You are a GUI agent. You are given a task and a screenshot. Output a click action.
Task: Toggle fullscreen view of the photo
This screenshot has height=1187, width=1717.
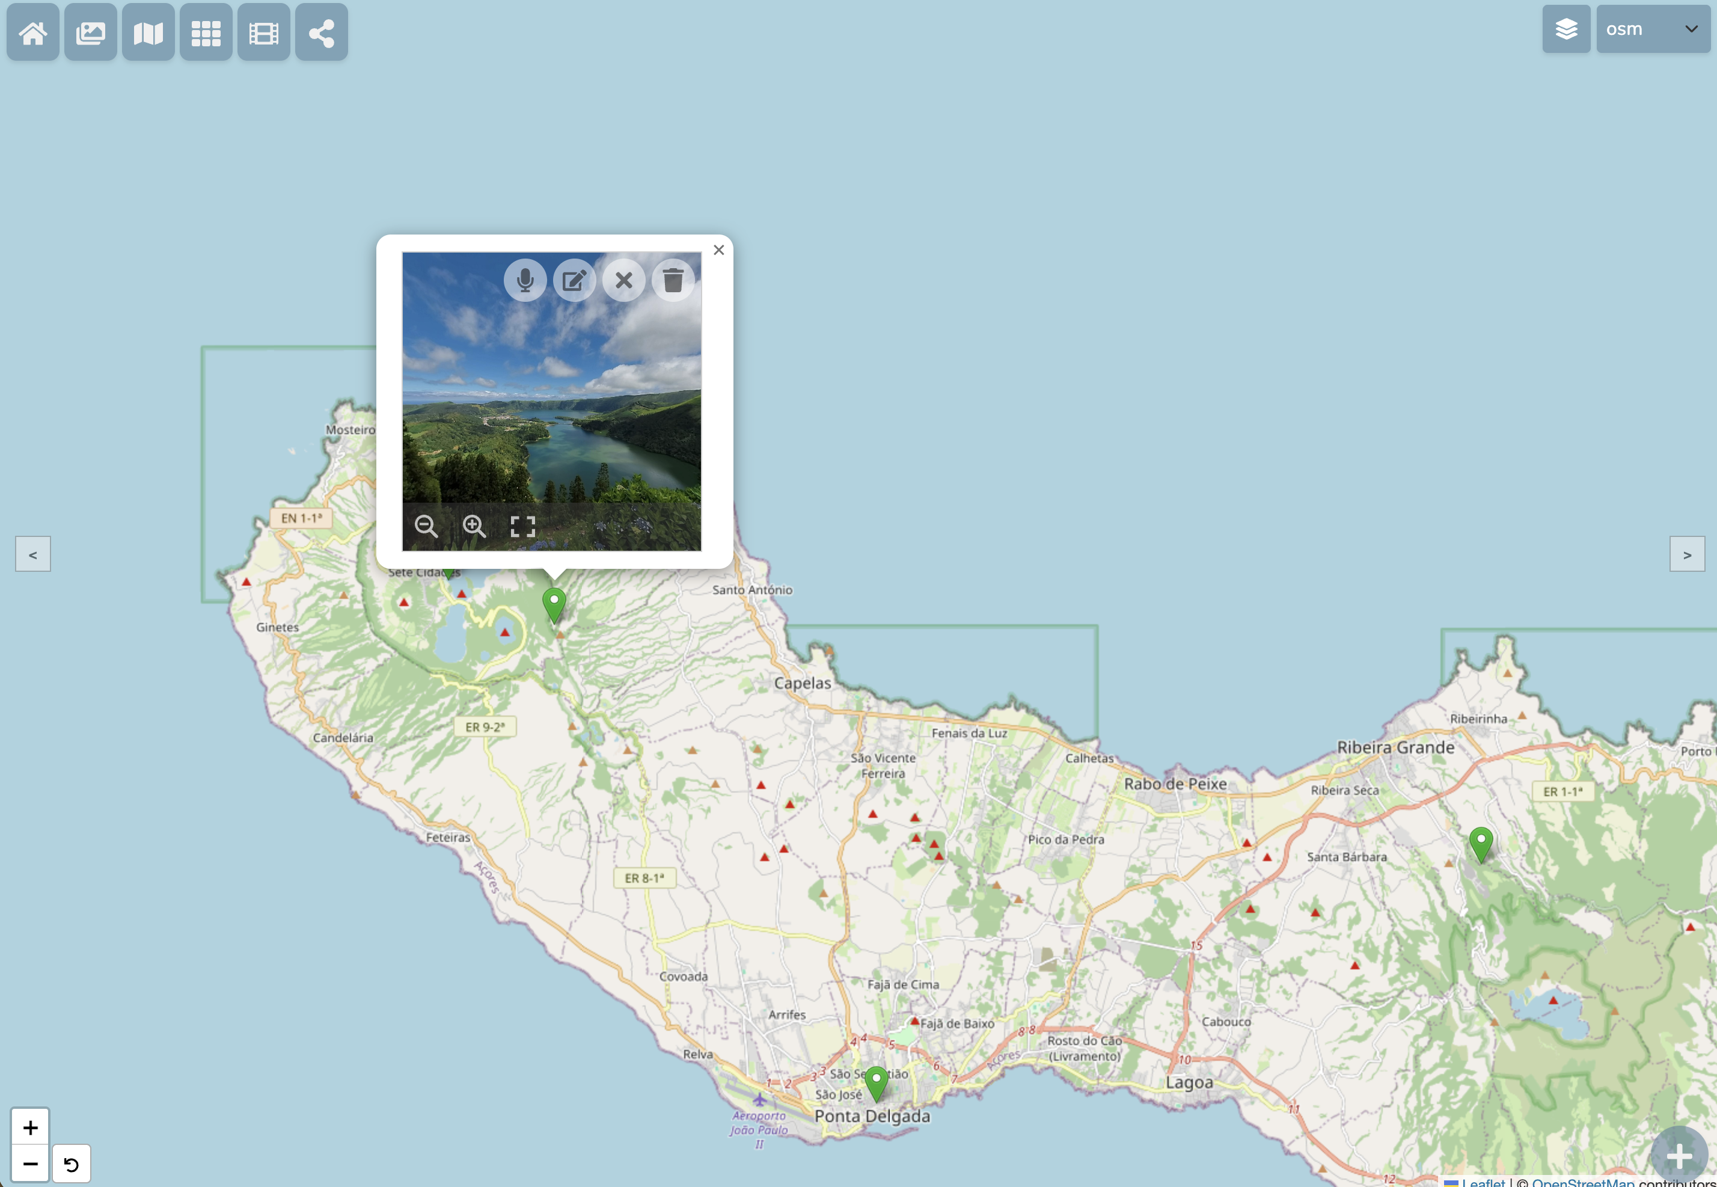(524, 525)
